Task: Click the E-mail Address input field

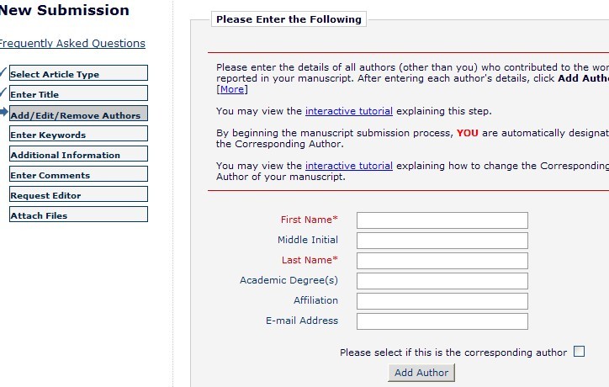Action: pos(442,321)
